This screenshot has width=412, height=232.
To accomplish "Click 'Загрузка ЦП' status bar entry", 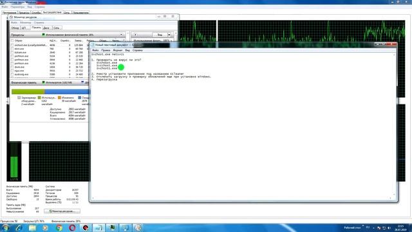I will (33, 222).
